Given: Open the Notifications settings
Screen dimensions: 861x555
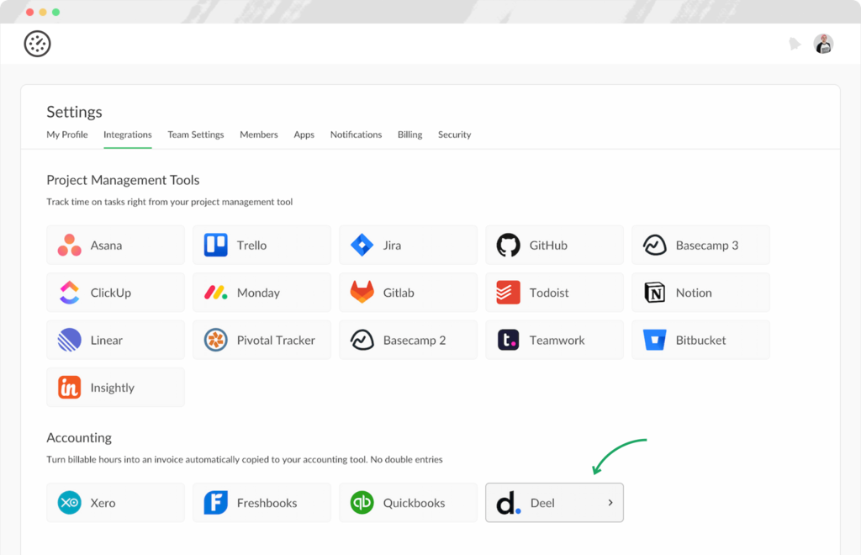Looking at the screenshot, I should 356,135.
